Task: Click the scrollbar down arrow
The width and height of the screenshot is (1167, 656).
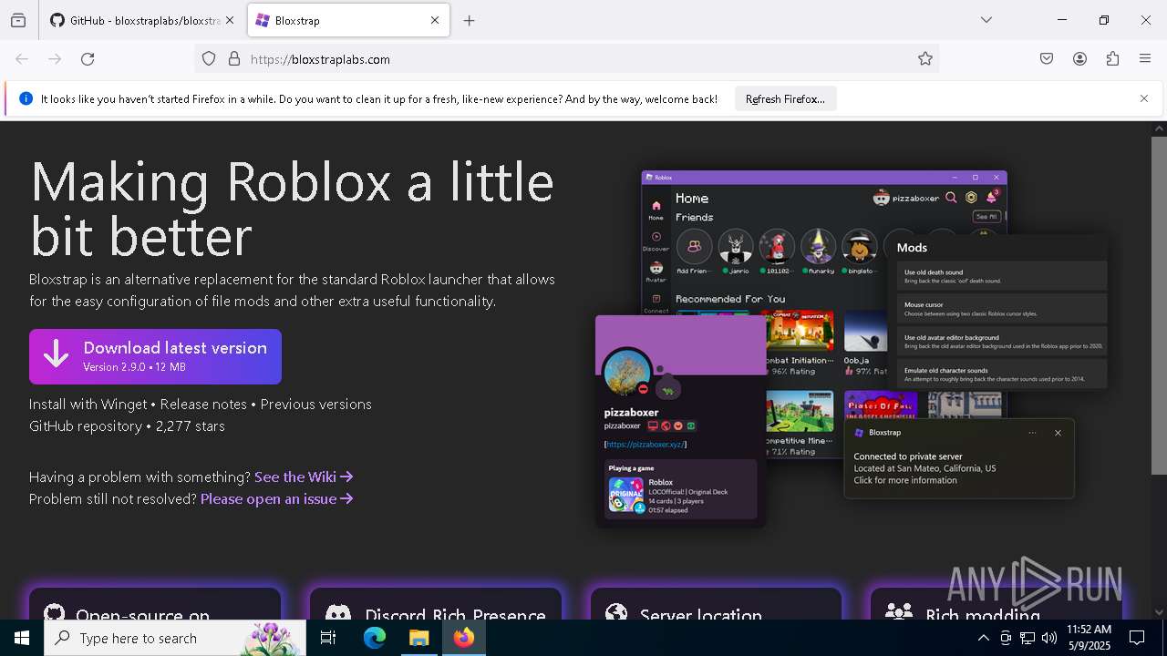Action: pos(1159,612)
